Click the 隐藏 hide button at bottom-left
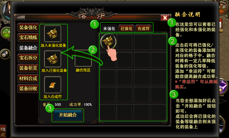229x138 pixels. click(3, 131)
